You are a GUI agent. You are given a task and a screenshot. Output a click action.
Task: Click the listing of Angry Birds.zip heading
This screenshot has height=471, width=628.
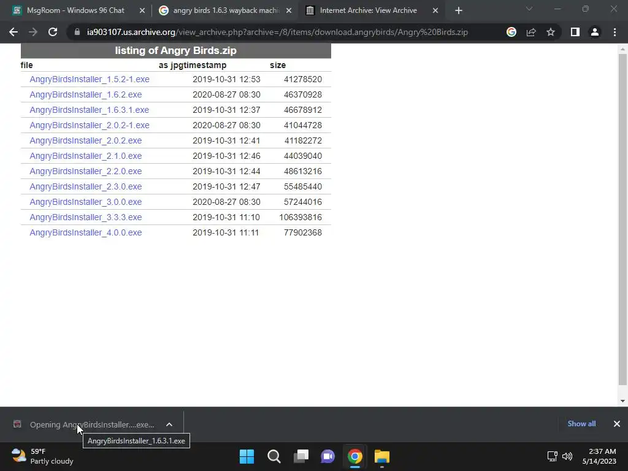pos(176,50)
